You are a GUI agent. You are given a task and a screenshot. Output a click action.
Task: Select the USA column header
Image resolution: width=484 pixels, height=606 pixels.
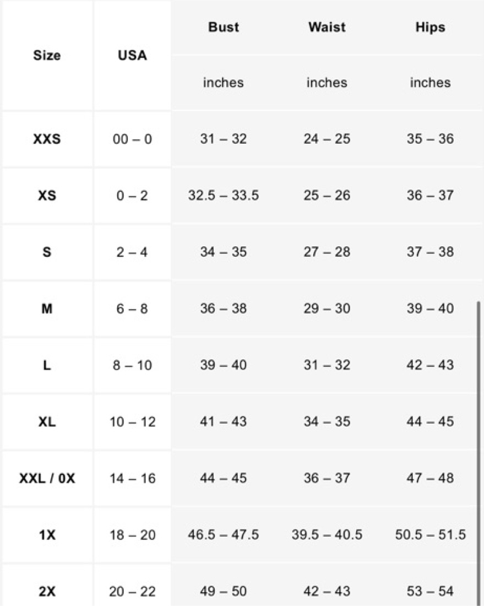point(132,55)
